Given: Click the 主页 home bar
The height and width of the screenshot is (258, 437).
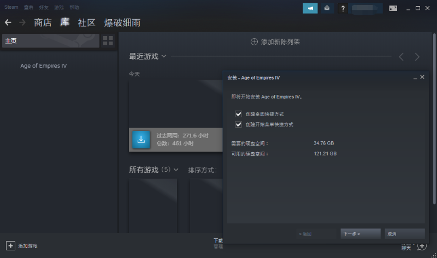Looking at the screenshot, I should tap(51, 40).
